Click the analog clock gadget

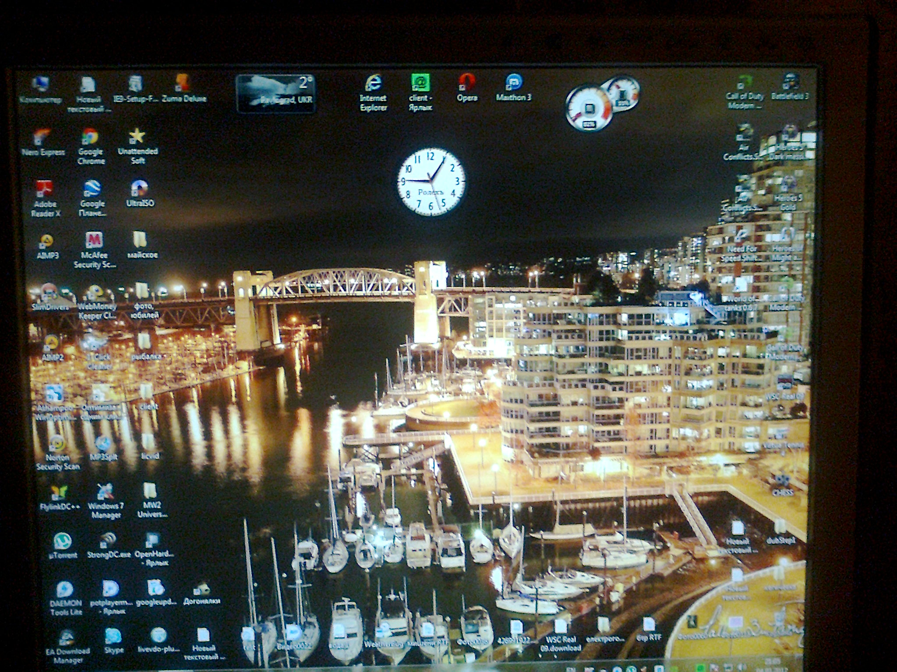coord(431,181)
